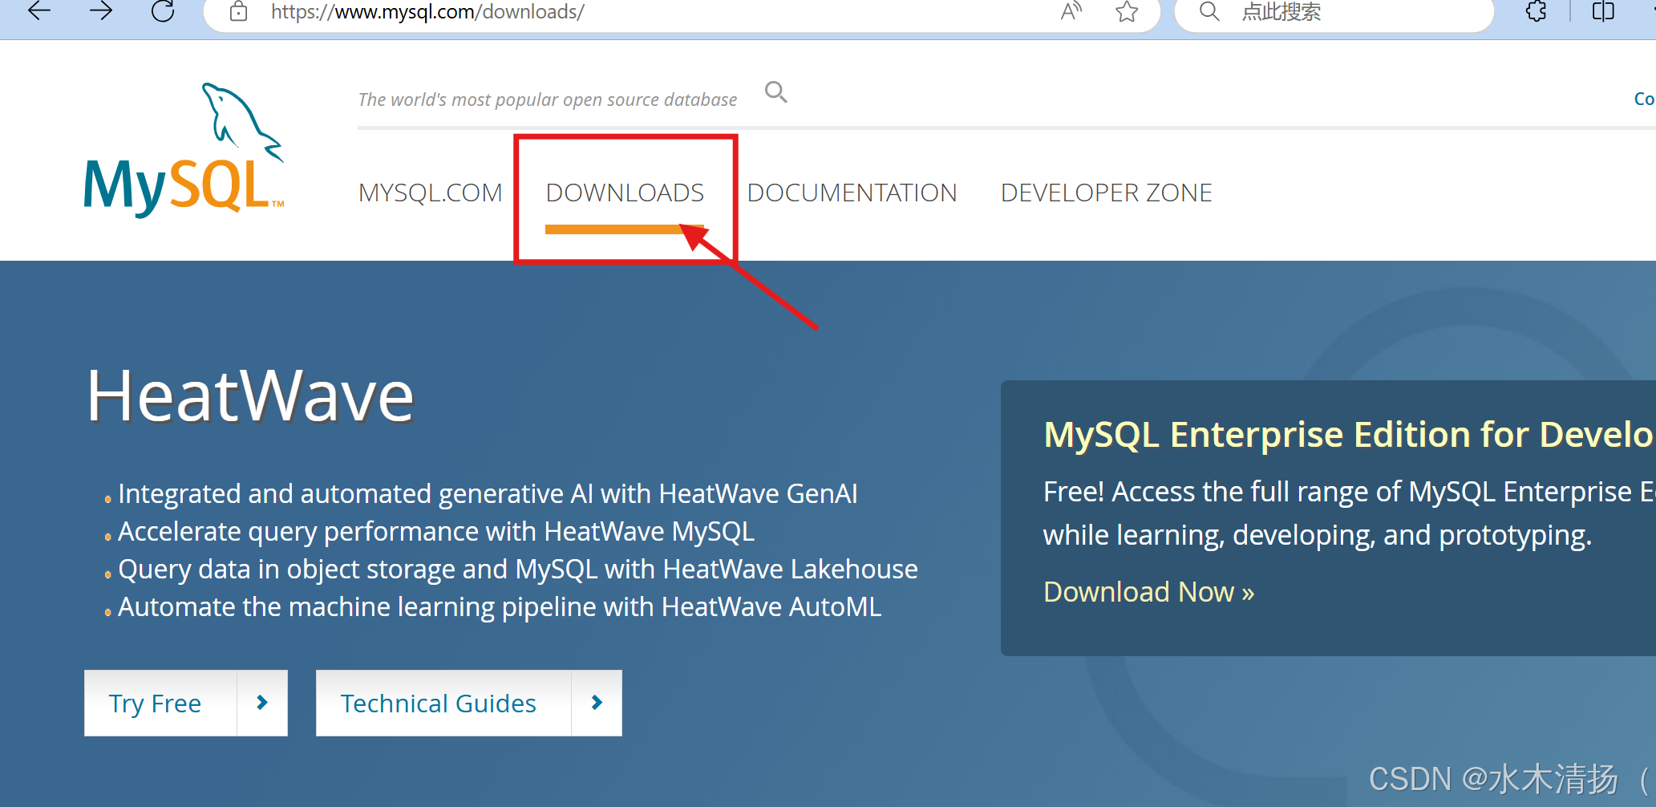The height and width of the screenshot is (807, 1656).
Task: Add page to favorites with star icon
Action: tap(1127, 11)
